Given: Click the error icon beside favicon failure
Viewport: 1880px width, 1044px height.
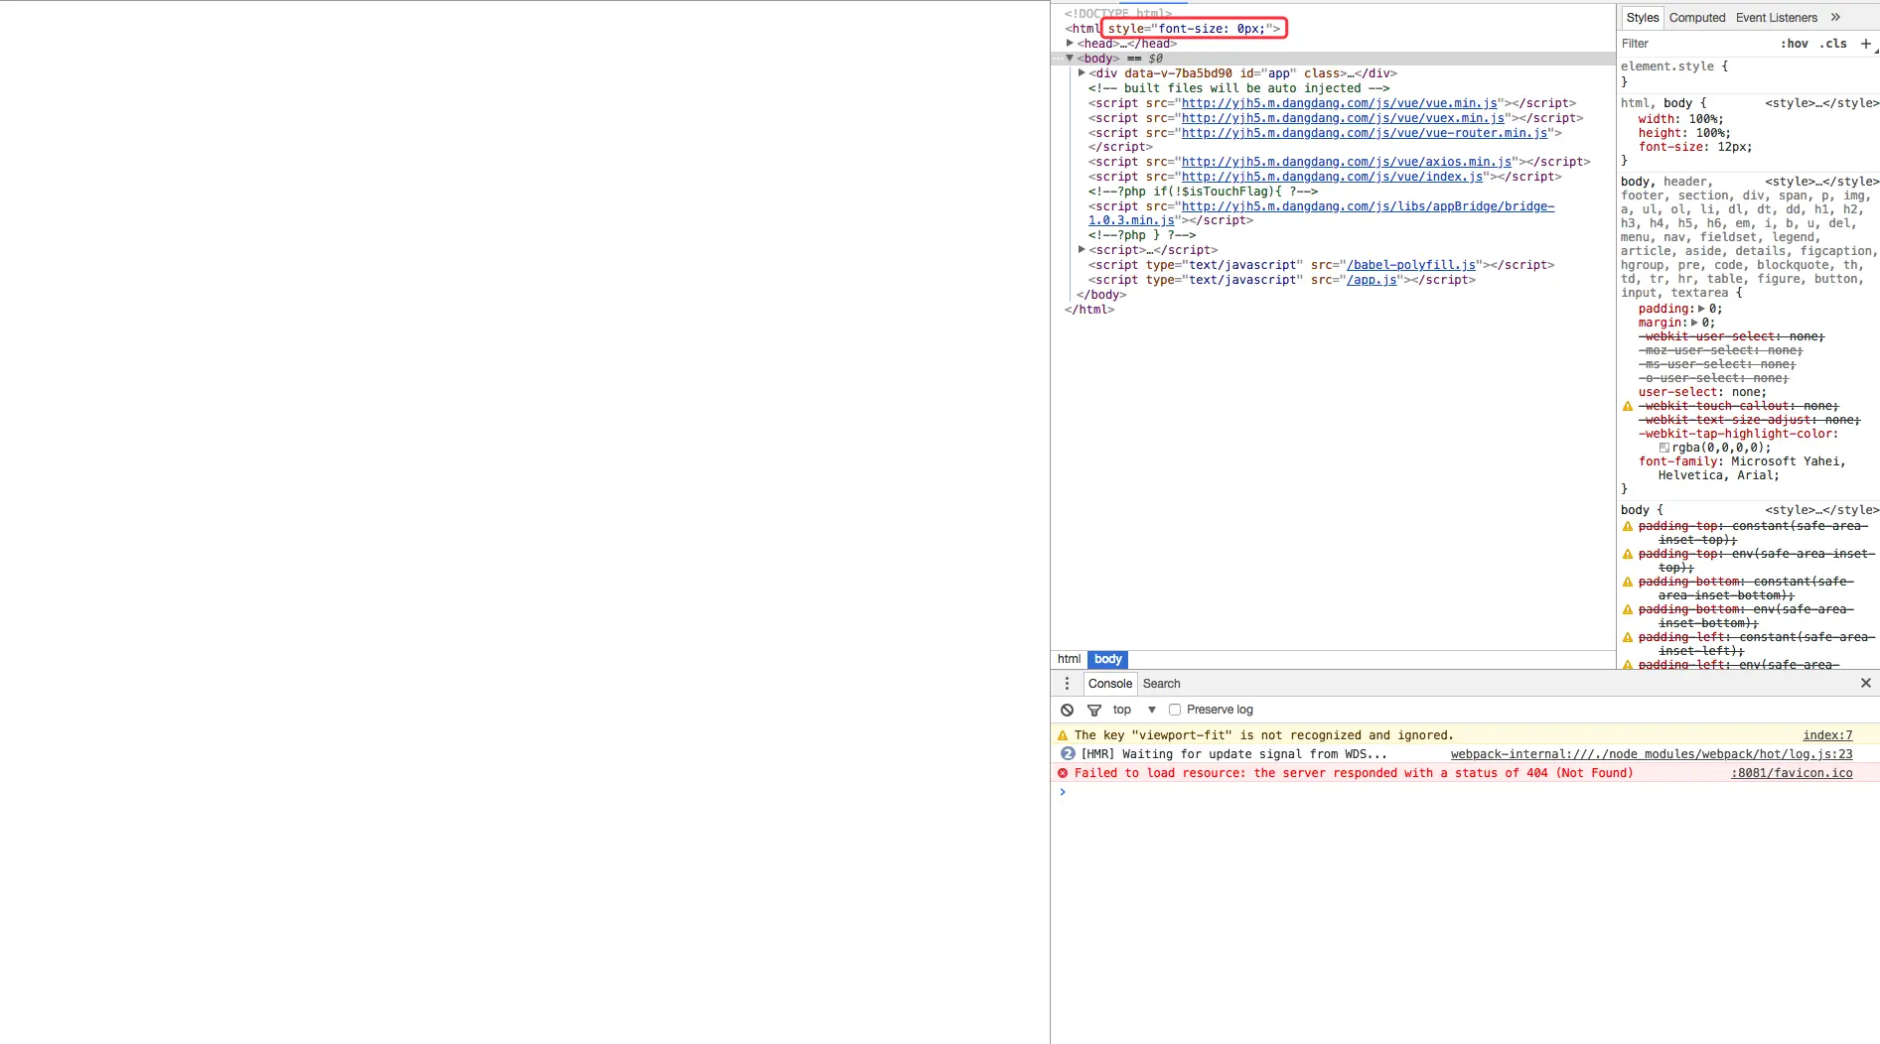Looking at the screenshot, I should pos(1063,773).
